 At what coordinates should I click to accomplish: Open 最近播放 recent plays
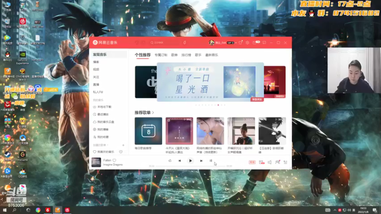pyautogui.click(x=101, y=115)
